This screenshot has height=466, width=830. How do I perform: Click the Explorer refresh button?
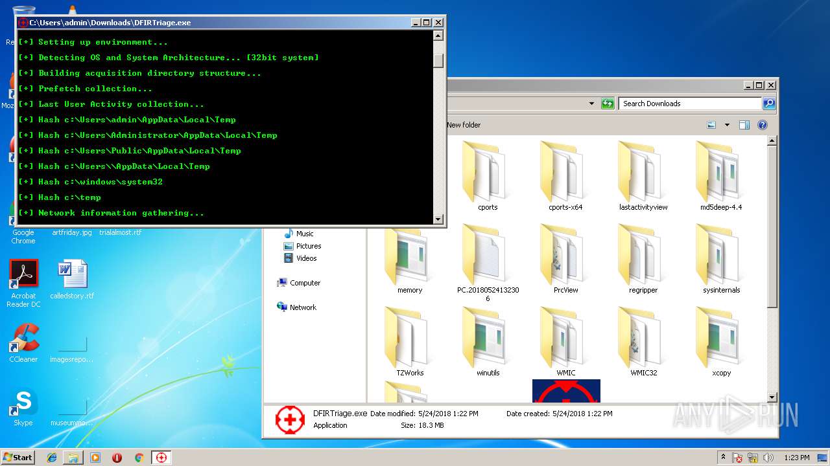coord(608,104)
